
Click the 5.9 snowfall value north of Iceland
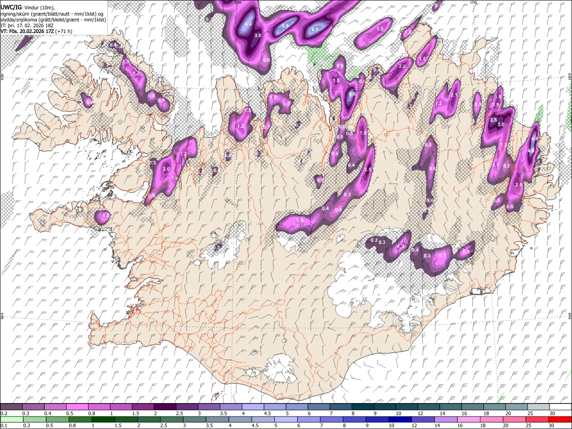click(286, 26)
